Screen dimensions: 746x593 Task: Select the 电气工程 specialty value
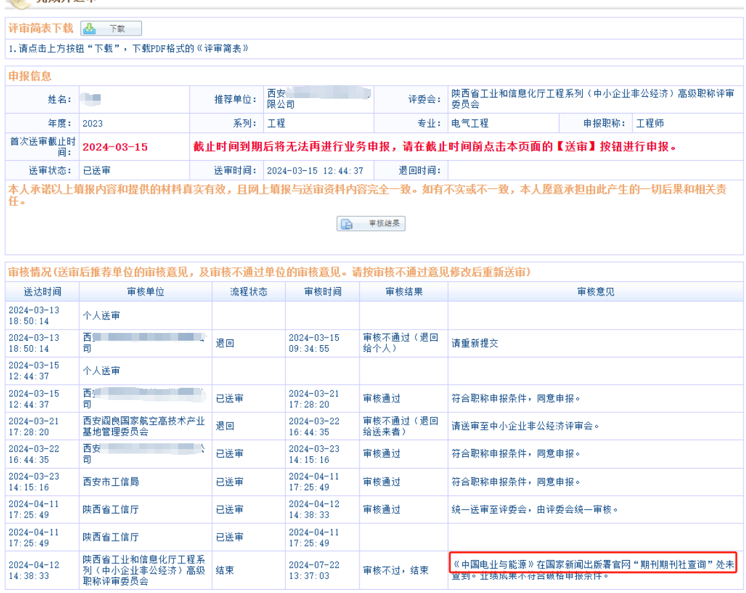tap(470, 123)
